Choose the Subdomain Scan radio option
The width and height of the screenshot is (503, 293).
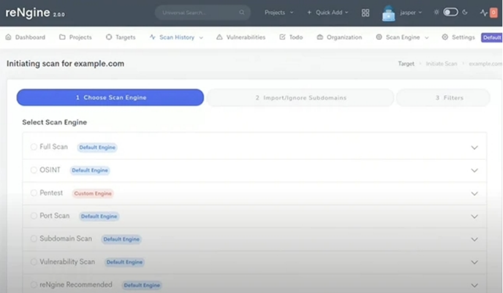(x=34, y=239)
